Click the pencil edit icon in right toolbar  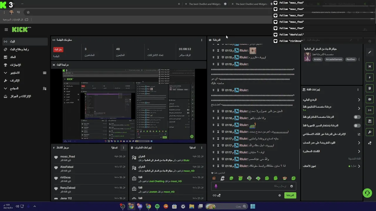[x=370, y=52]
